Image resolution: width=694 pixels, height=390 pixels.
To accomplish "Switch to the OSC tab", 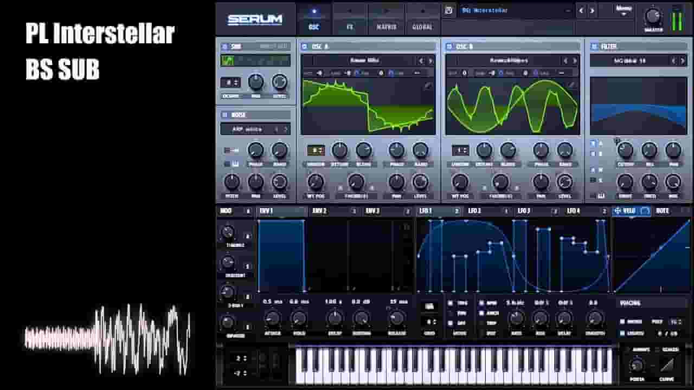I will coord(313,18).
